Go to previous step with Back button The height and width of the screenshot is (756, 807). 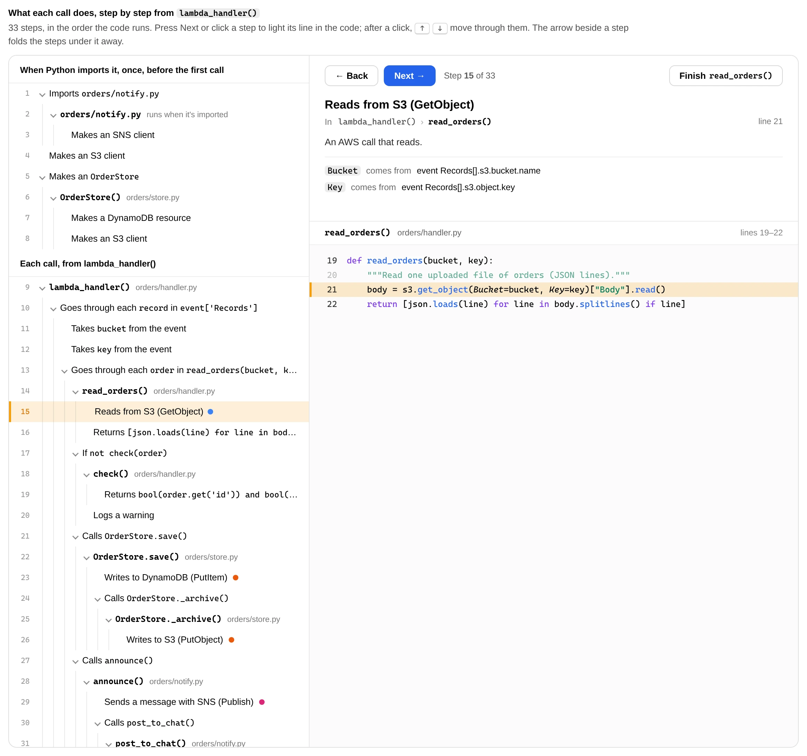tap(351, 76)
